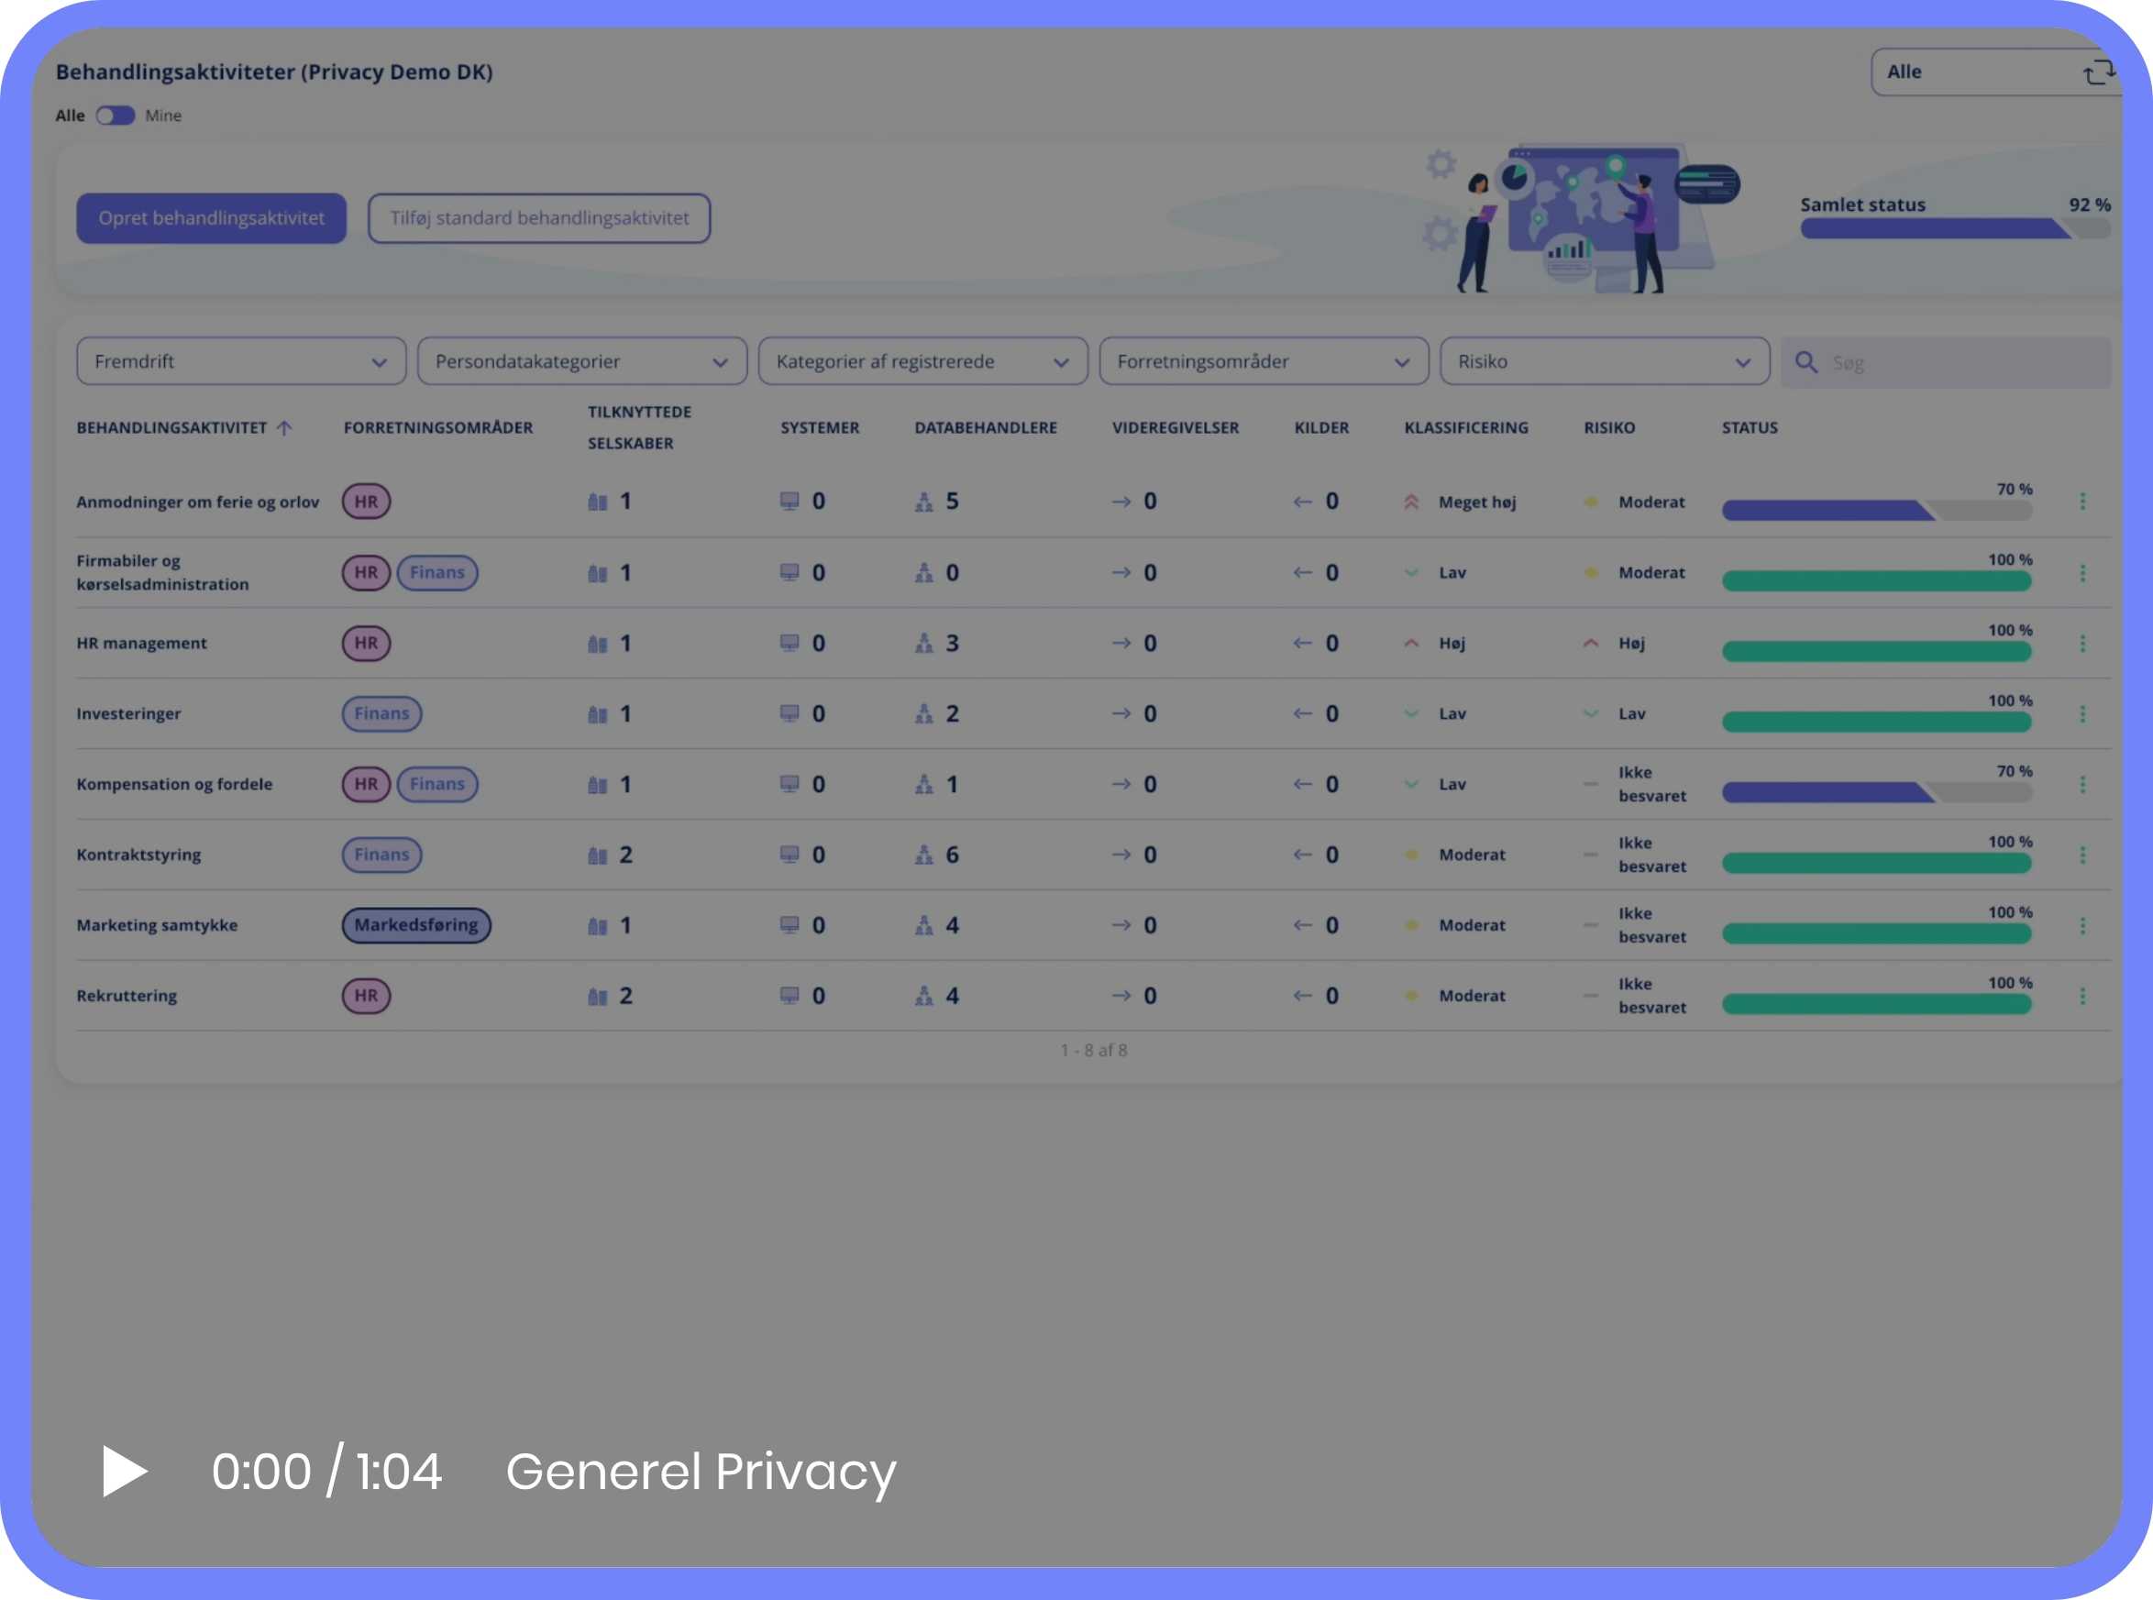Open the Kontraktstyring activity
This screenshot has height=1600, width=2153.
coord(138,855)
